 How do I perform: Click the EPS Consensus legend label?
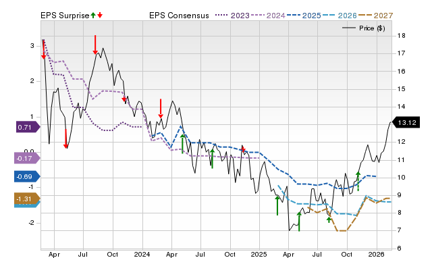pos(179,16)
